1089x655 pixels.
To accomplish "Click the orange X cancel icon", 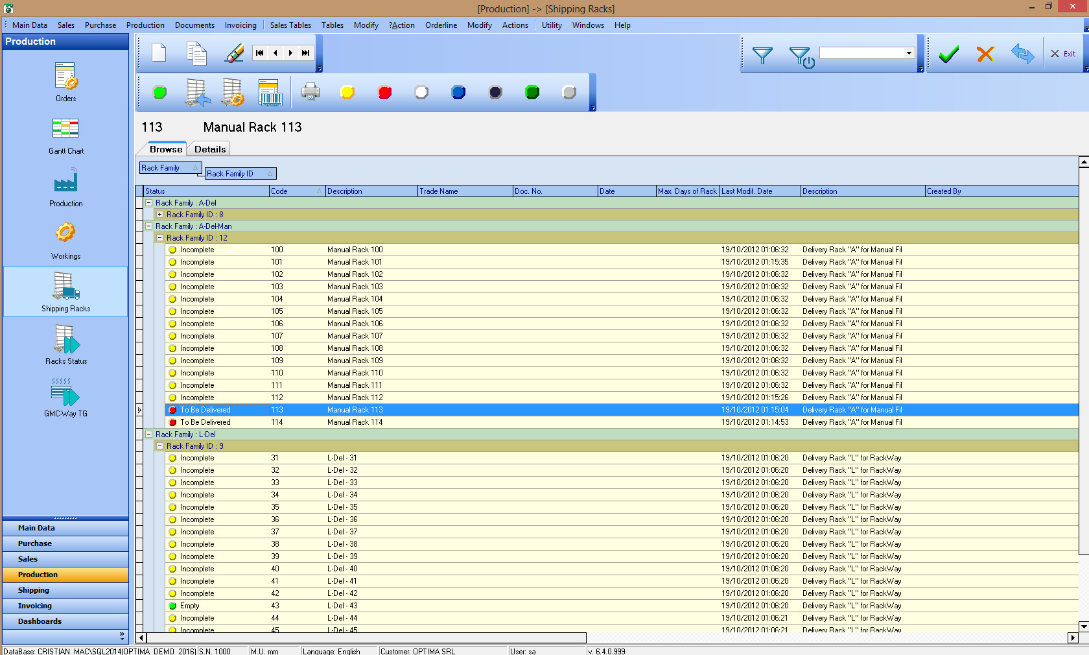I will tap(985, 54).
